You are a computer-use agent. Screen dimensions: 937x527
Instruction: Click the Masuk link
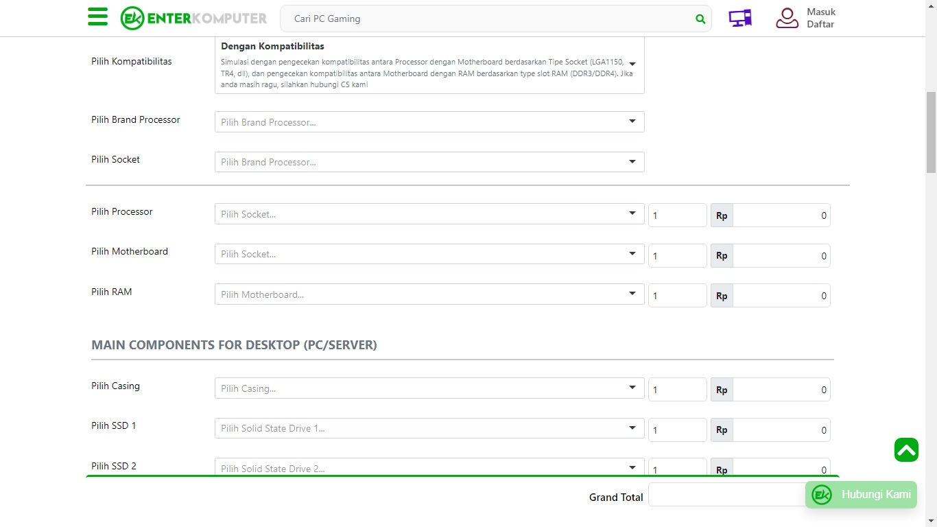[820, 12]
